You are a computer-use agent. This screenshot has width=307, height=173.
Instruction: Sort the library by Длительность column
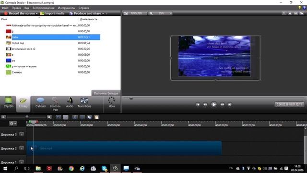coord(88,19)
